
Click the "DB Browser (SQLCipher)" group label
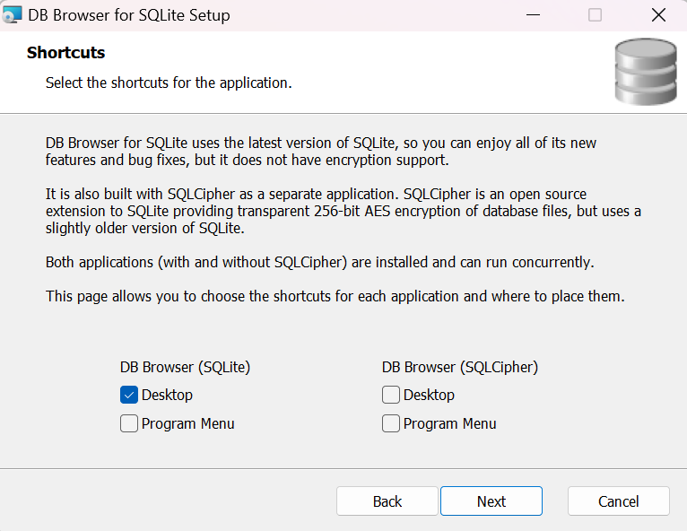pyautogui.click(x=459, y=367)
